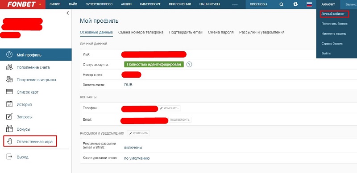357x173 pixels.
Task: Switch to the Рассылки и уведомления tab
Action: 262,32
